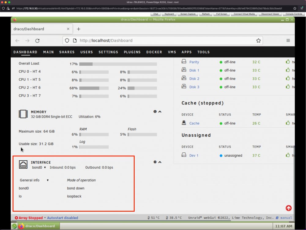Viewport: 306px width, 230px height.
Task: Collapse the Memory section
Action: click(x=160, y=111)
